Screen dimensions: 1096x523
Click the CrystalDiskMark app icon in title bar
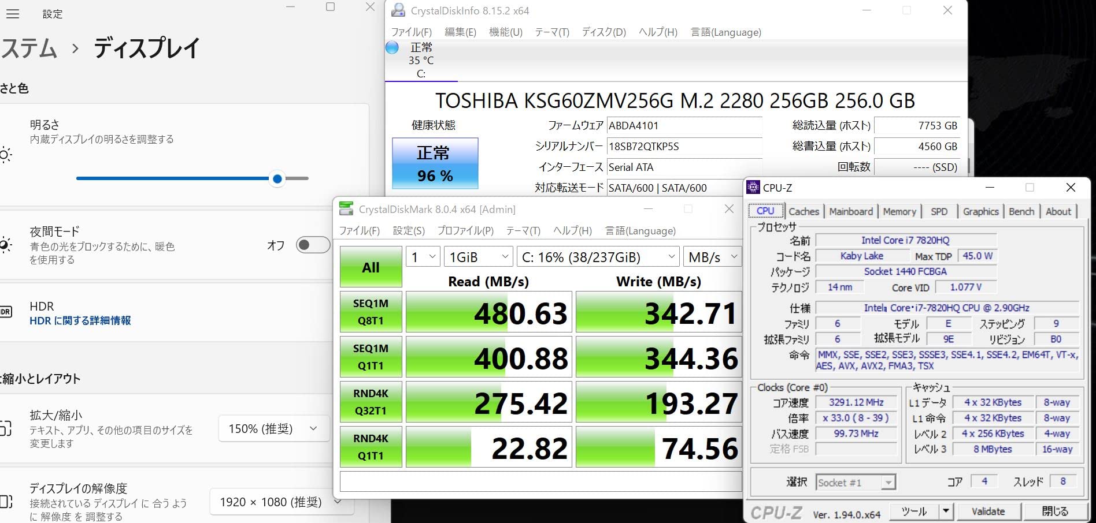[x=346, y=209]
